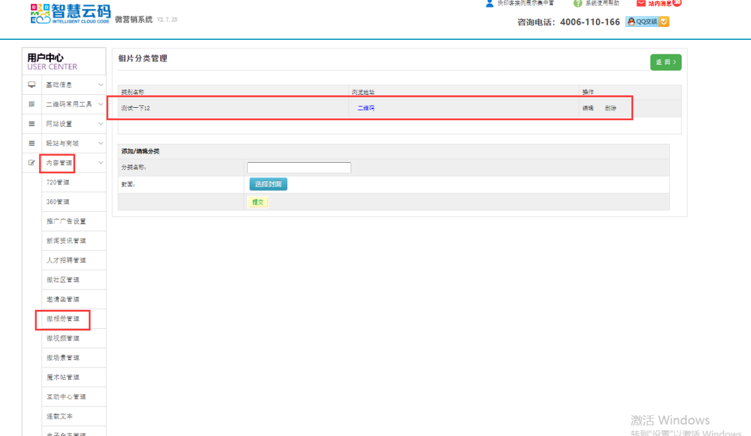The image size is (751, 436).
Task: Expand the 二维码常用工具 section chevron
Action: point(101,105)
